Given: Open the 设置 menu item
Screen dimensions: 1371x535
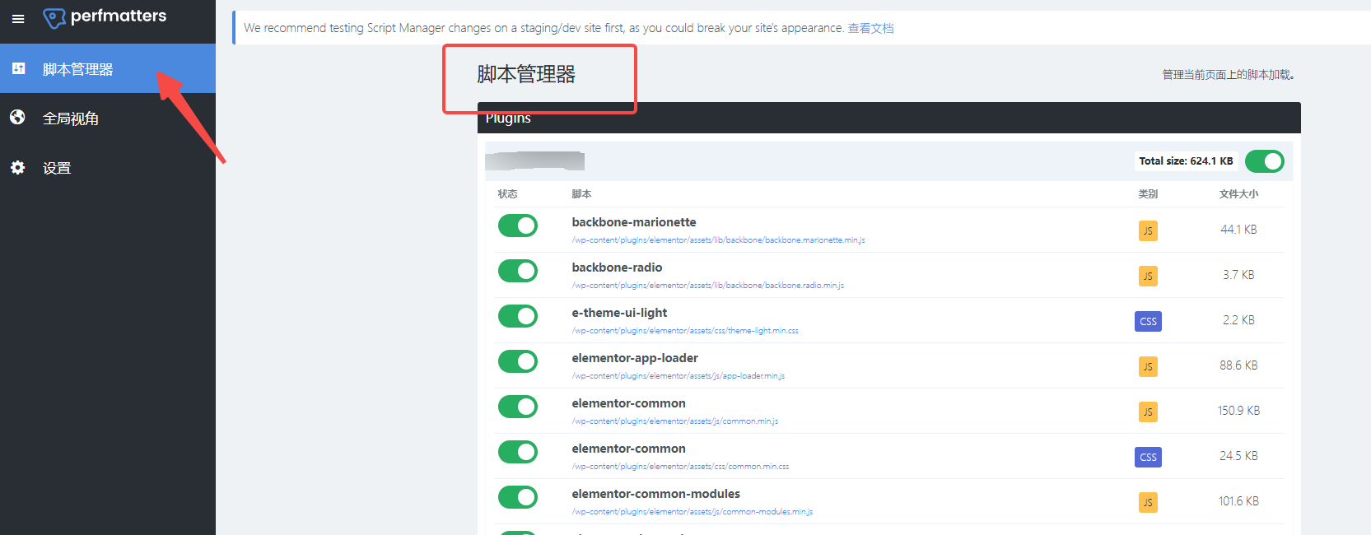Looking at the screenshot, I should tap(57, 168).
